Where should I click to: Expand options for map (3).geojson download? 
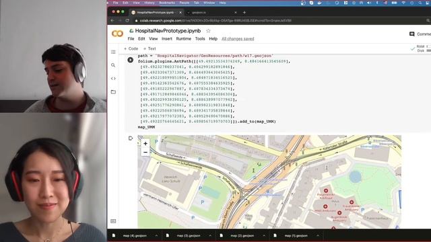pyautogui.click(x=210, y=235)
